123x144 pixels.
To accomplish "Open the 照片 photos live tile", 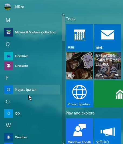I will click(79, 66).
